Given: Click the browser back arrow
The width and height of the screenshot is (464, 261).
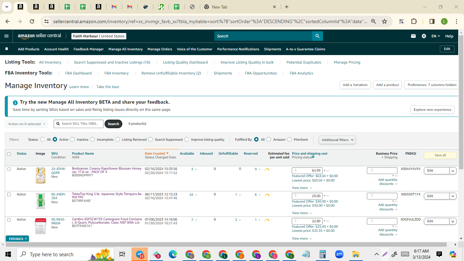Looking at the screenshot, I should 7,21.
